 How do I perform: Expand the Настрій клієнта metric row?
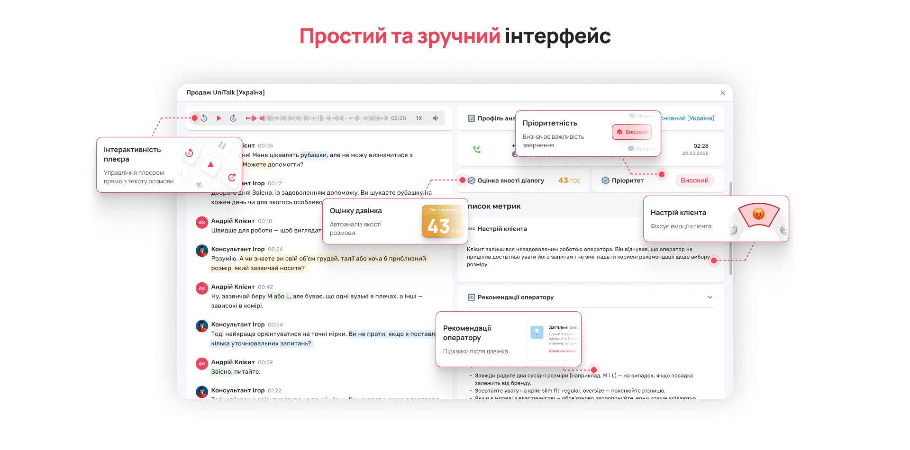[x=502, y=229]
